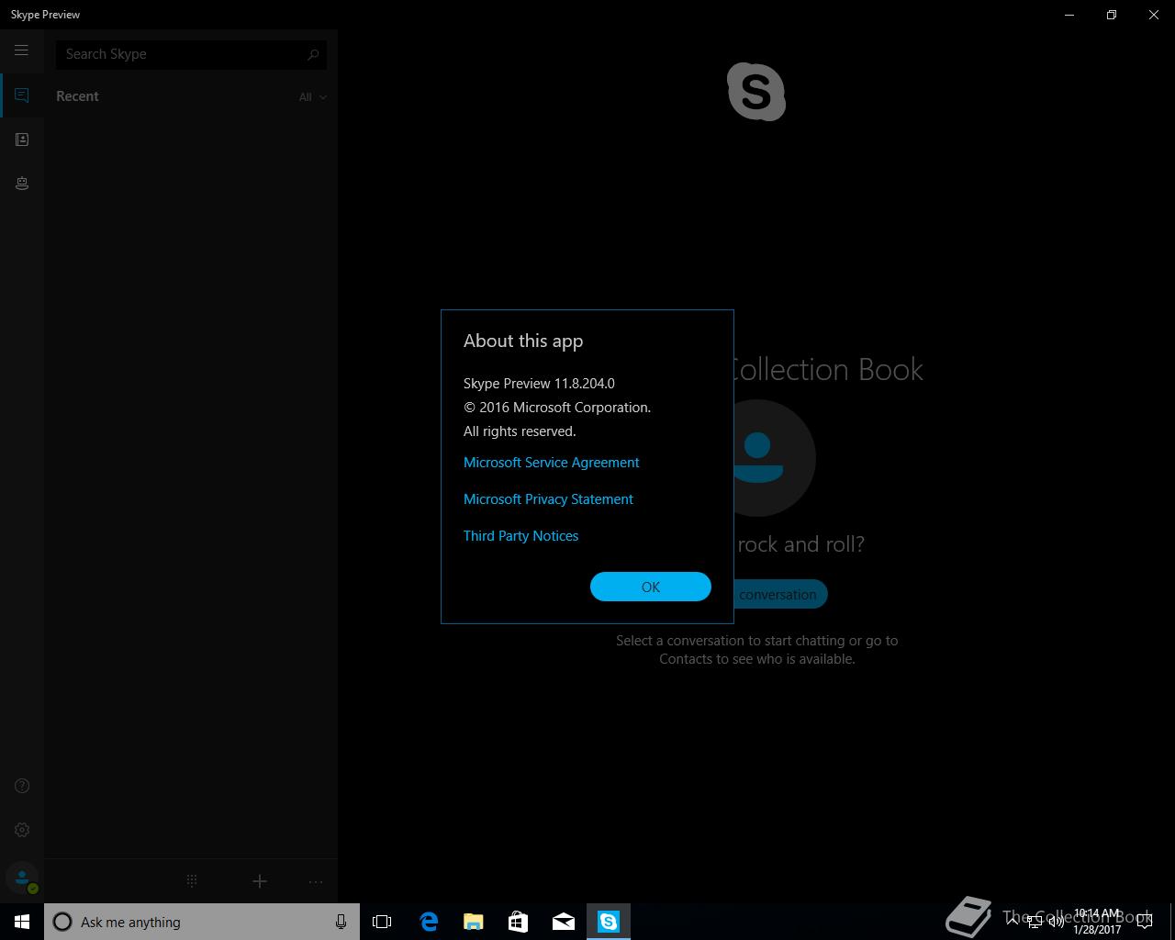This screenshot has width=1175, height=940.
Task: Open Help via the question mark icon
Action: click(22, 786)
